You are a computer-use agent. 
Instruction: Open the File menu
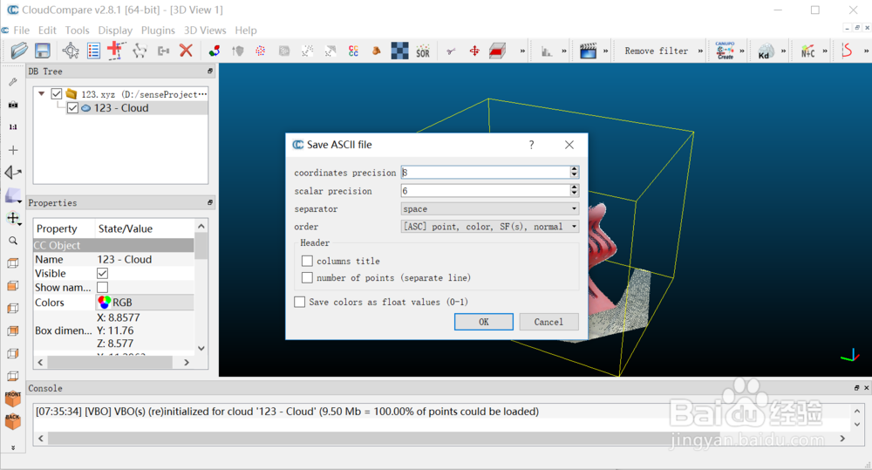(22, 30)
